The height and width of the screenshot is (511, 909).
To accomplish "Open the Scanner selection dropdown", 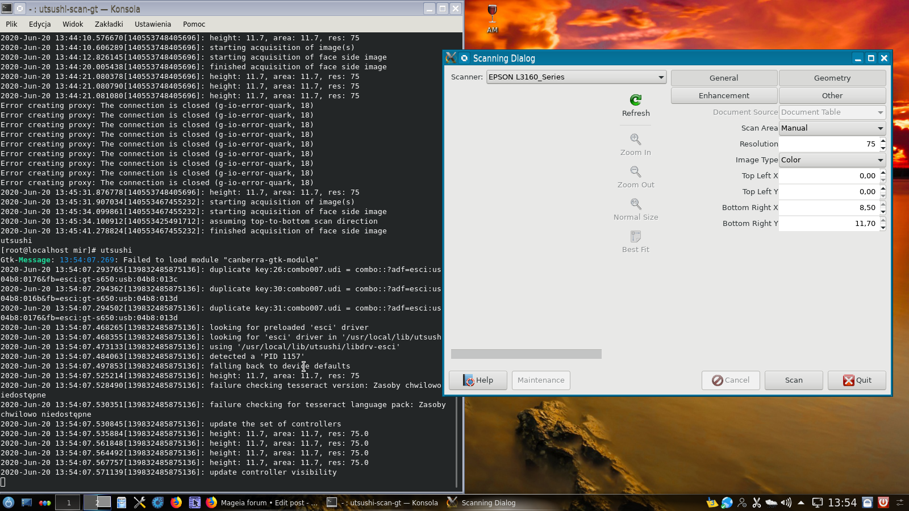I will coord(576,77).
